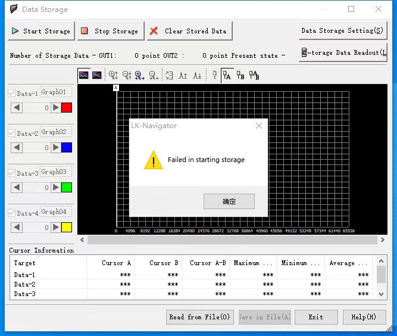Confirm the error dialog with 确定
The image size is (397, 336).
[229, 201]
